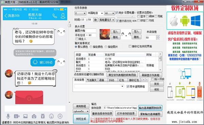The height and width of the screenshot is (125, 204).
Task: Open the emoji smiley icon in chat toolbar
Action: point(51,116)
